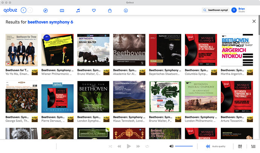Skip to the next track

pyautogui.click(x=138, y=146)
